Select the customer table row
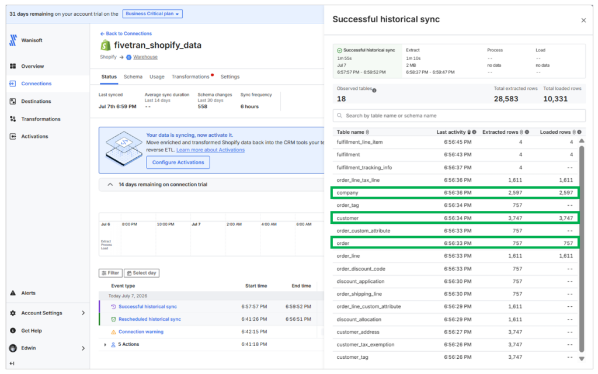Screen dimensions: 598x374 455,219
